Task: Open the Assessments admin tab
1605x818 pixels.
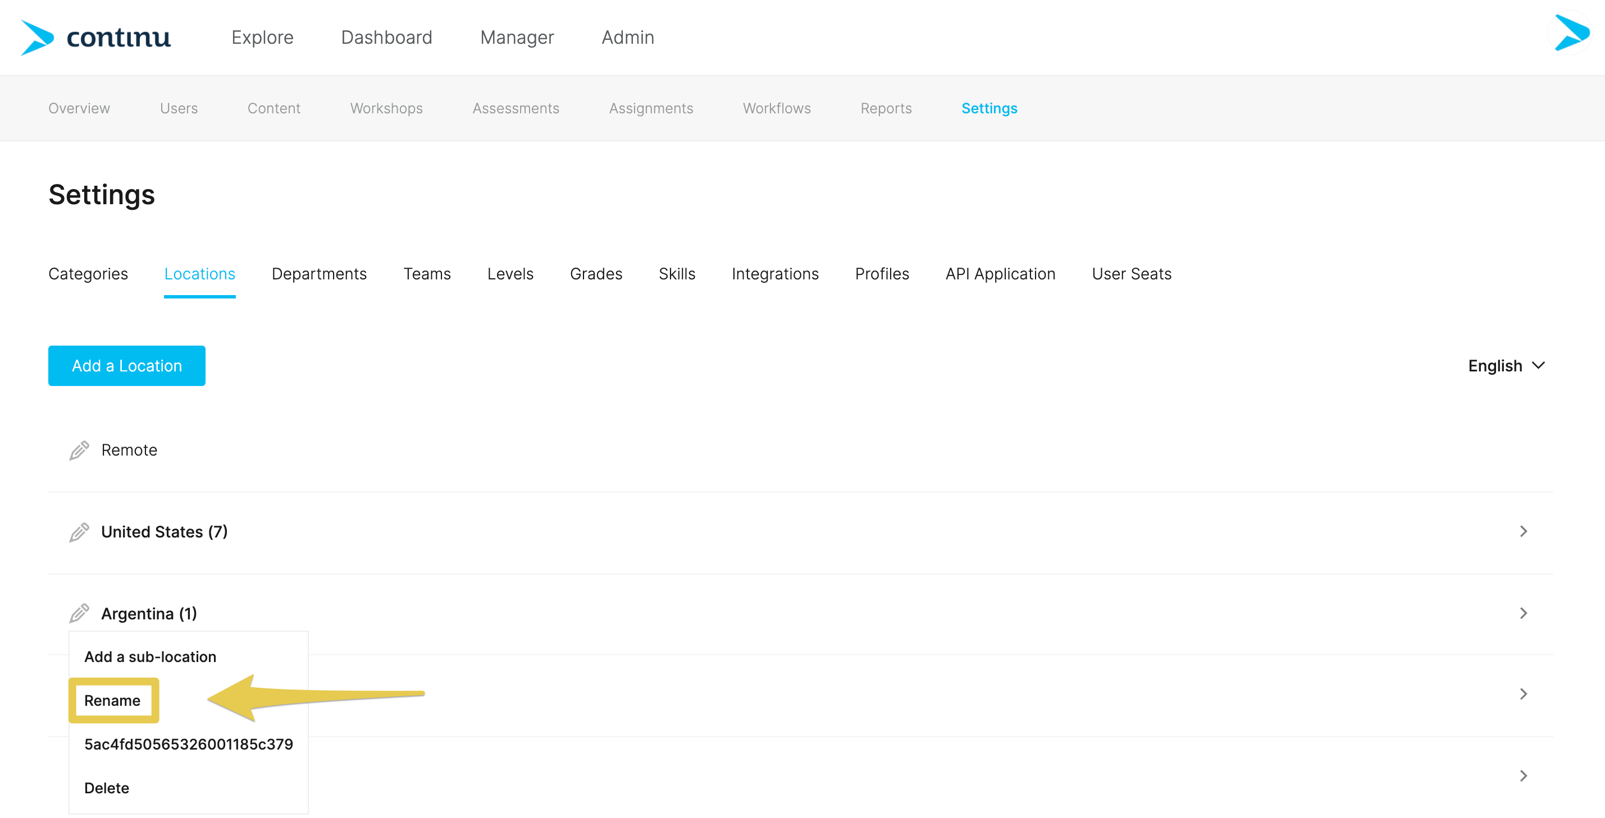Action: click(x=516, y=108)
